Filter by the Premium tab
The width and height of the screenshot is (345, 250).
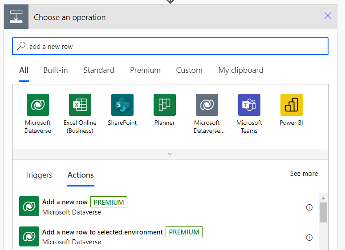point(145,70)
